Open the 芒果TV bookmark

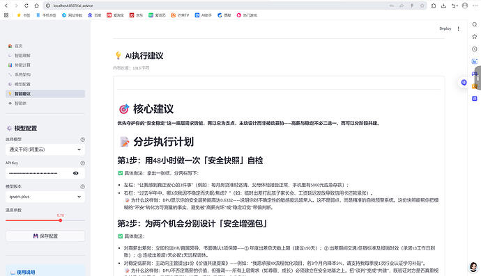click(180, 15)
